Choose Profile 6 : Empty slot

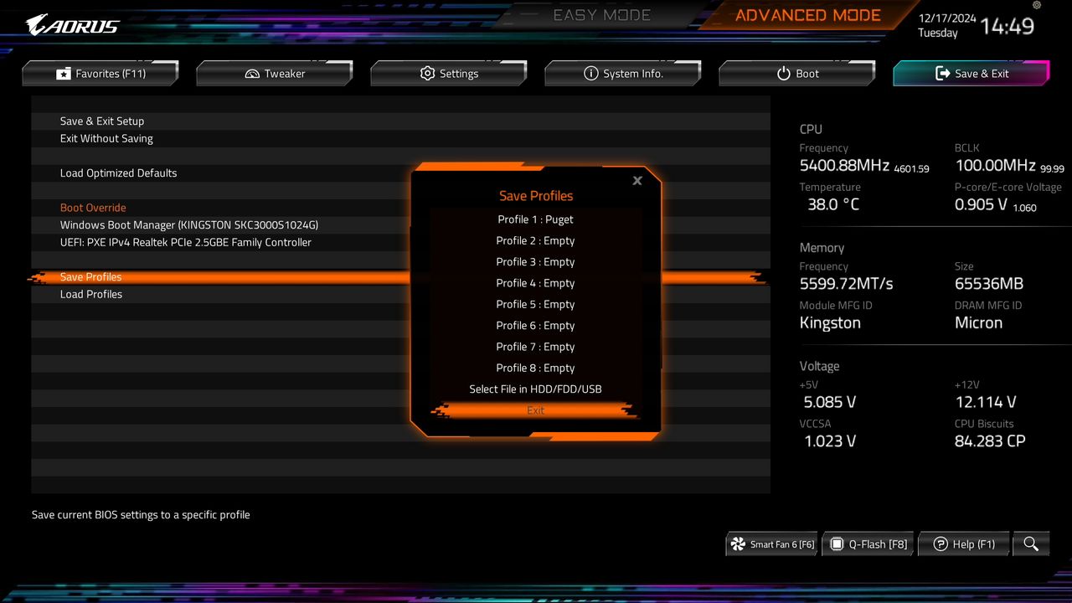(536, 325)
